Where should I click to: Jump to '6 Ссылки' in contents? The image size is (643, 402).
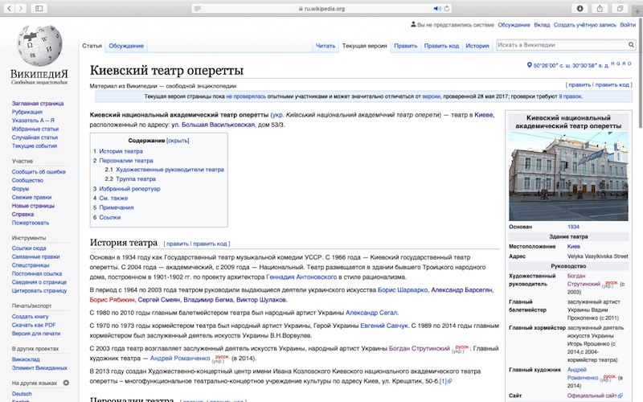click(x=107, y=217)
